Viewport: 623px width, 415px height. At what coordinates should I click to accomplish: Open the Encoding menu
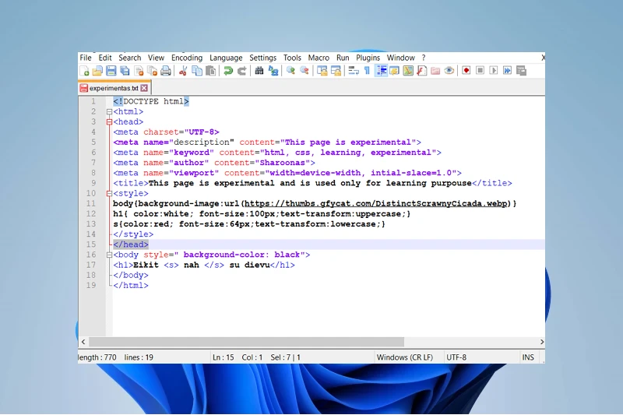(187, 58)
